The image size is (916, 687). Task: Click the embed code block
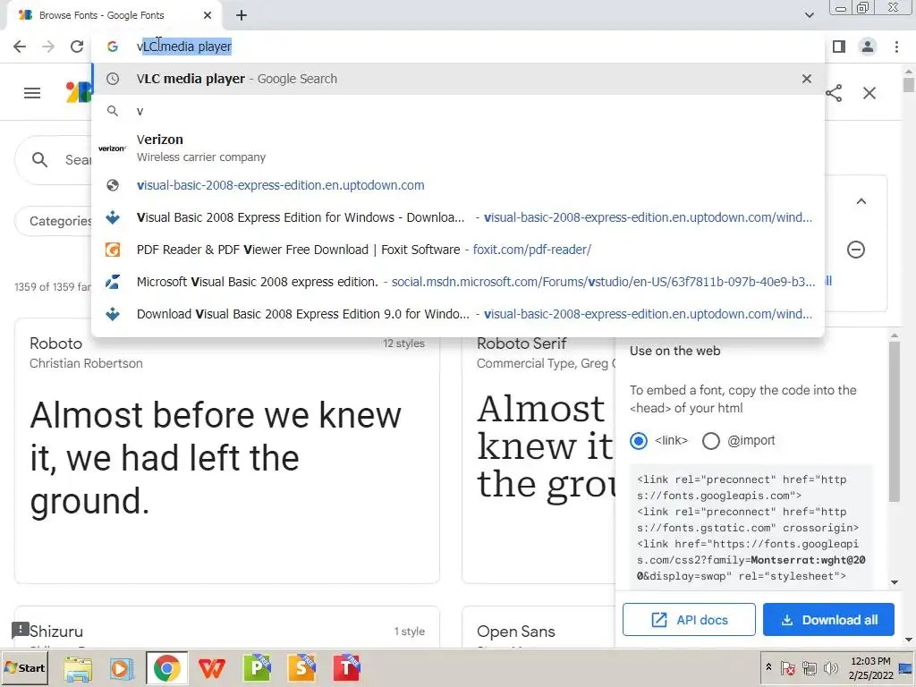pos(751,528)
